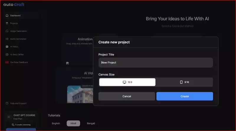Click the Project Title input field
236x131 pixels.
pos(156,63)
